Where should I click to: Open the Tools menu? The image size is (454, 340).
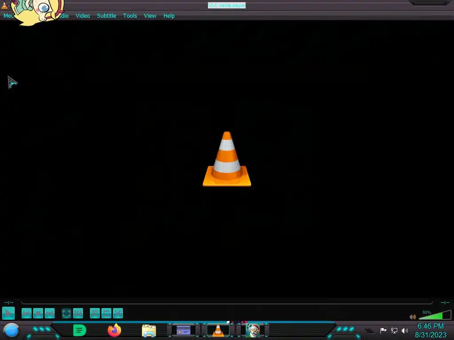[130, 16]
